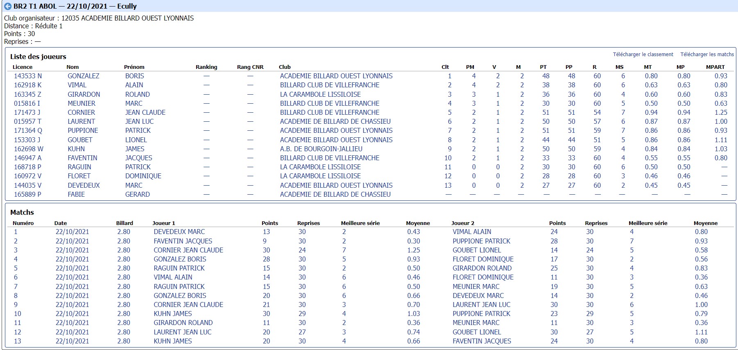Select KUHN in the Nom column
The height and width of the screenshot is (350, 738).
[76, 149]
